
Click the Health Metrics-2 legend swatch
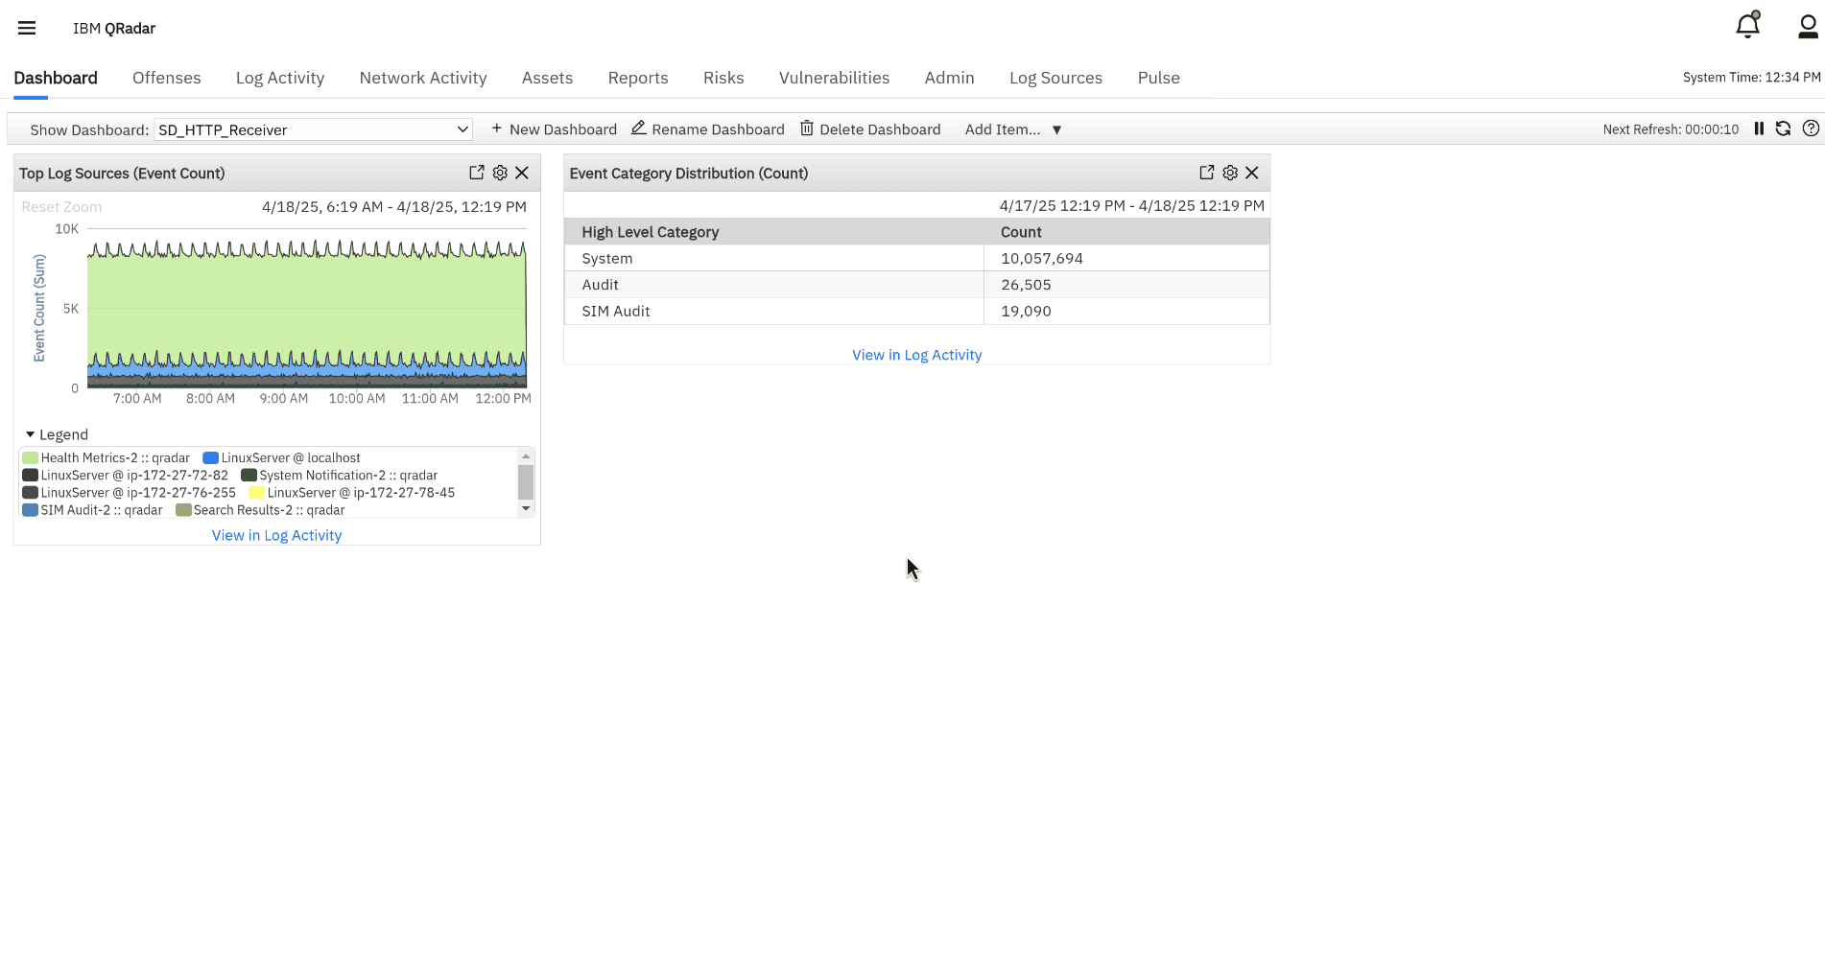[x=30, y=458]
